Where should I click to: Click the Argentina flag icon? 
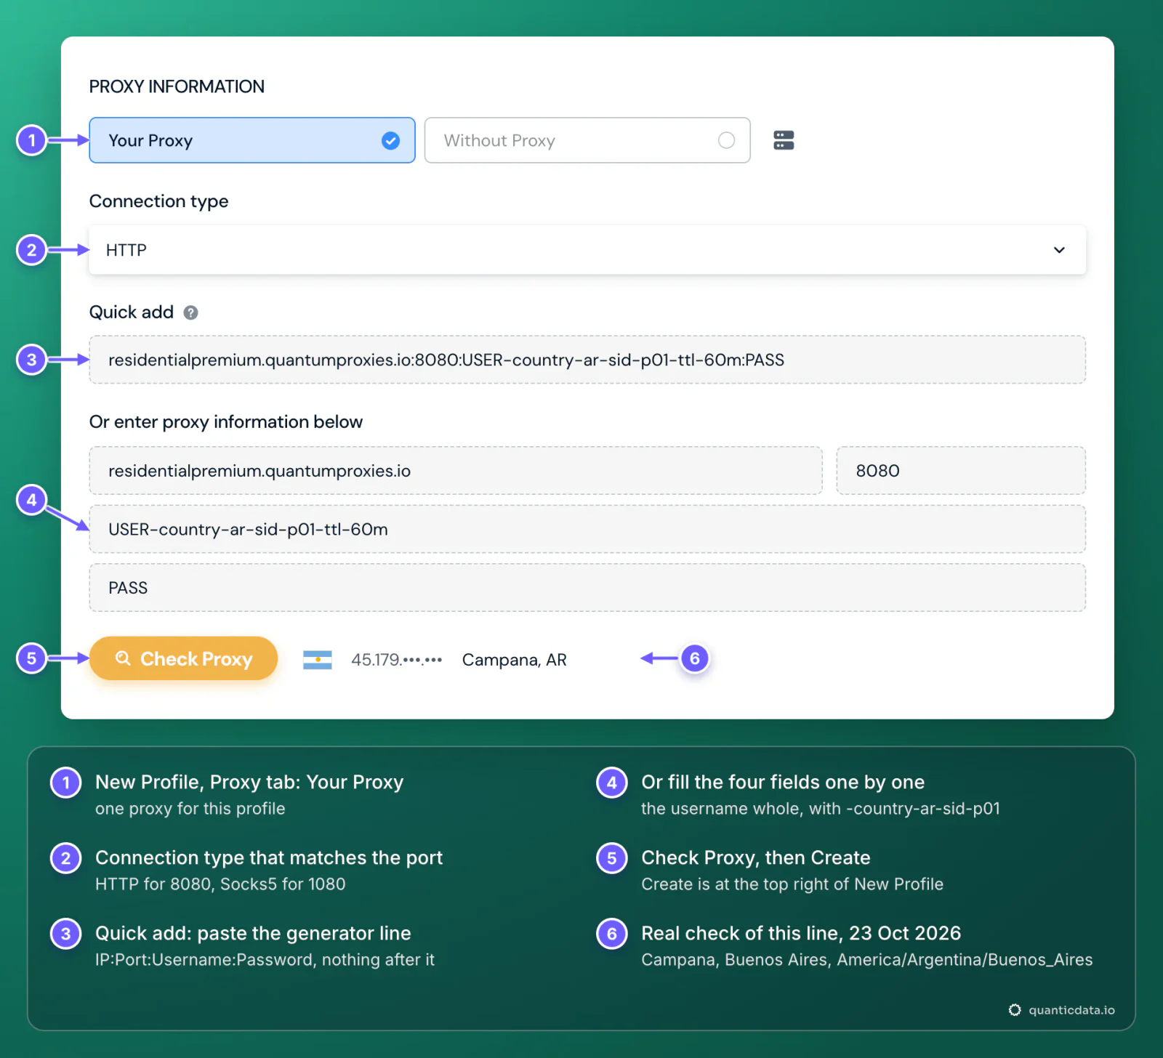point(318,660)
